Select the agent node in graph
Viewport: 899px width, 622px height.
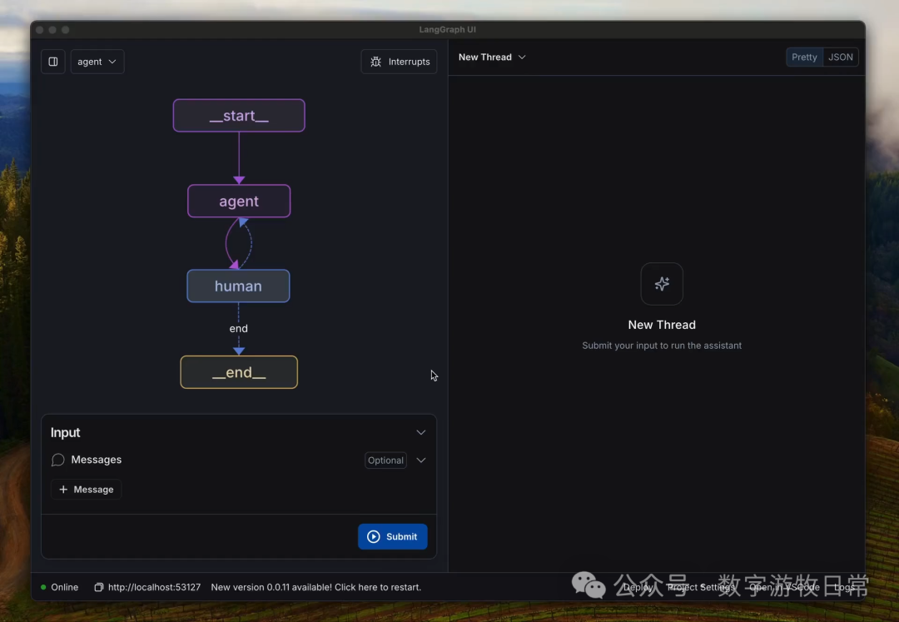pos(239,202)
